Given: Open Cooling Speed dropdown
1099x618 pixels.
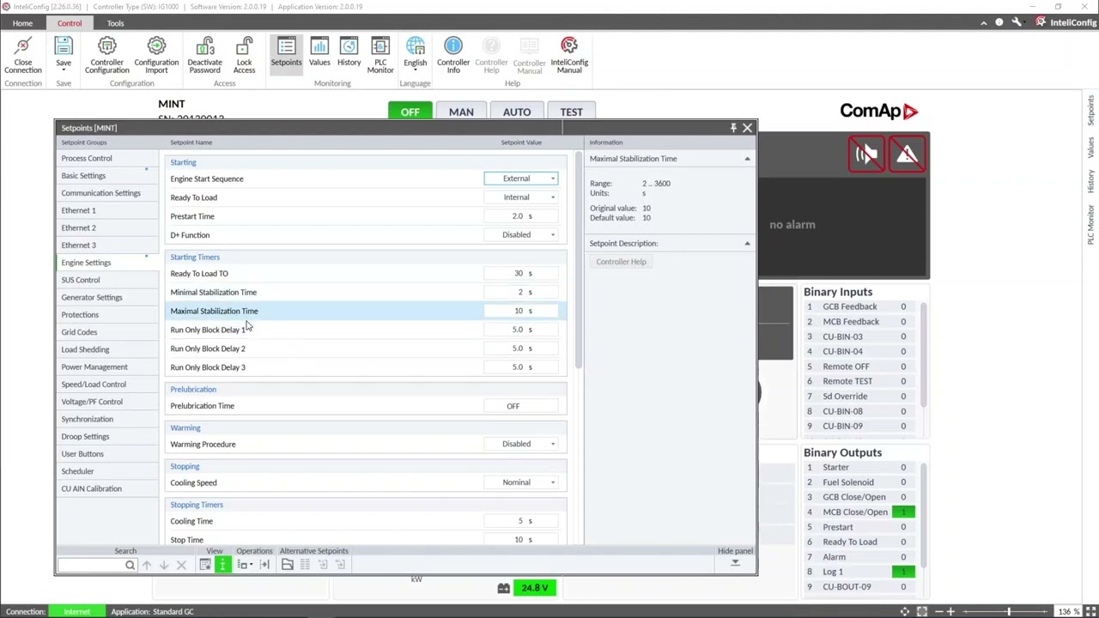Looking at the screenshot, I should (x=553, y=482).
